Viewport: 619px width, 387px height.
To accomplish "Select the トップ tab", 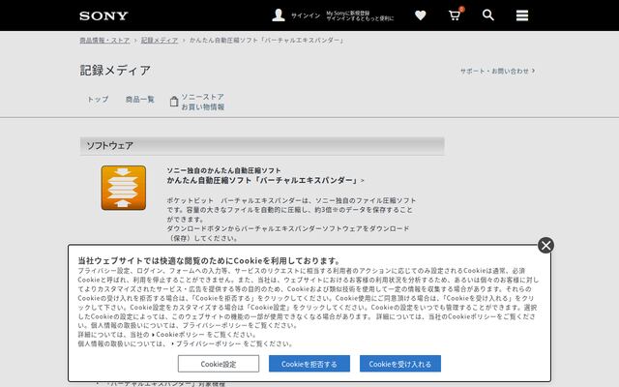I will pos(98,100).
